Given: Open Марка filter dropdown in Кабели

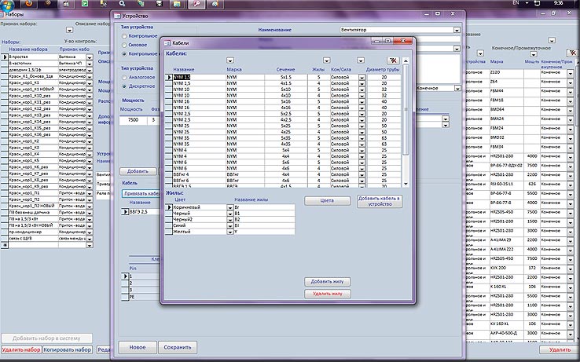Looking at the screenshot, I should (x=230, y=60).
